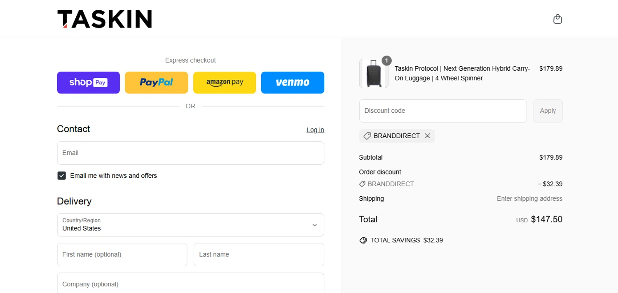Click the Contact section heading
Screen dimensions: 618x293
pyautogui.click(x=73, y=129)
